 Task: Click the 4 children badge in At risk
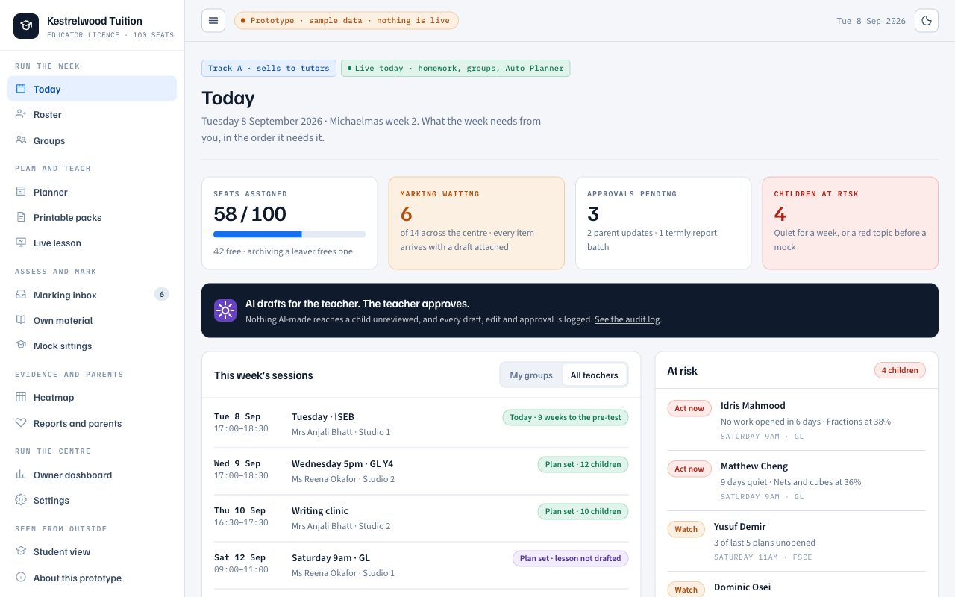point(900,370)
